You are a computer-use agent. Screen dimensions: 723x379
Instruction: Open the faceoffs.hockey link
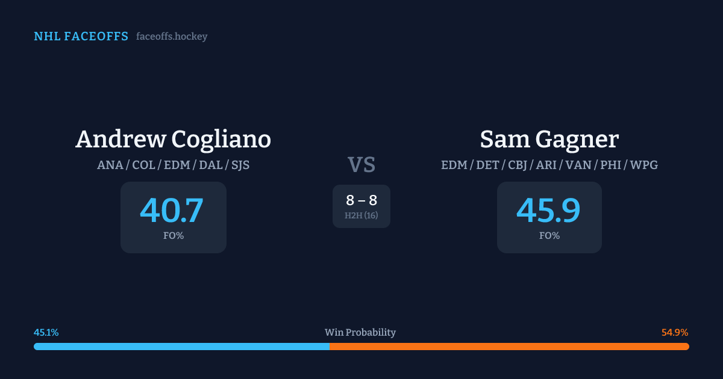tap(172, 37)
